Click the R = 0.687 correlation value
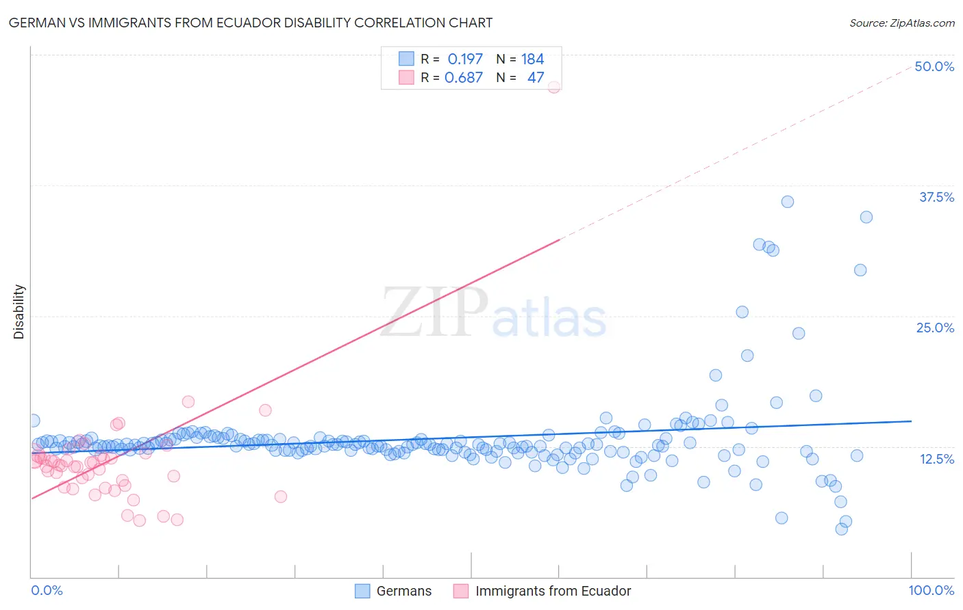The height and width of the screenshot is (610, 963). [452, 77]
